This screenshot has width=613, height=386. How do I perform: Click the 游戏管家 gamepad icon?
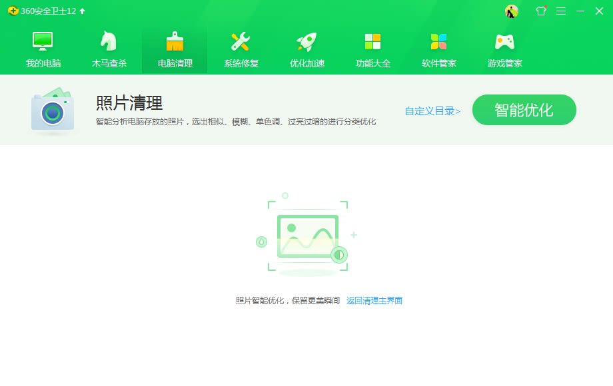coord(504,41)
